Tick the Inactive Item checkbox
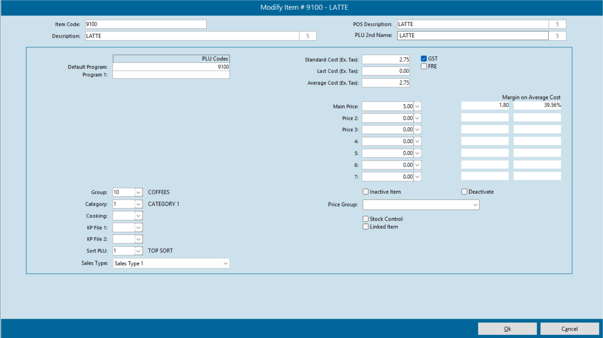The width and height of the screenshot is (603, 338). pos(366,192)
